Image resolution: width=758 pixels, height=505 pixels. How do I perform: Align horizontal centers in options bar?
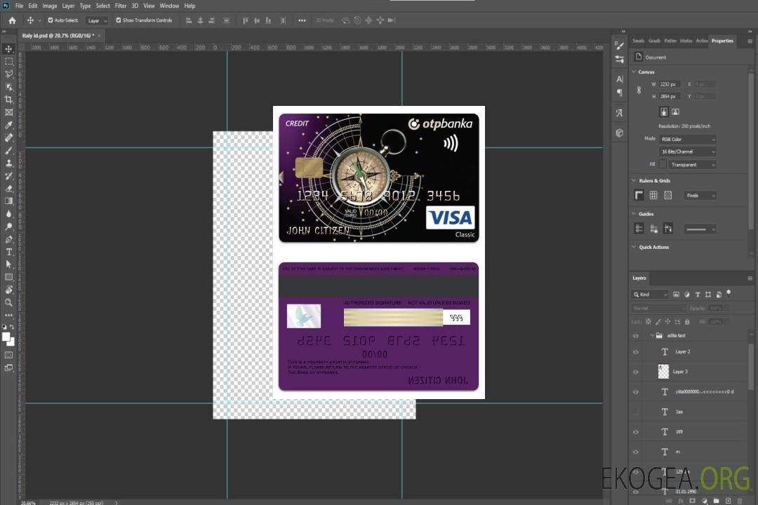coord(200,20)
